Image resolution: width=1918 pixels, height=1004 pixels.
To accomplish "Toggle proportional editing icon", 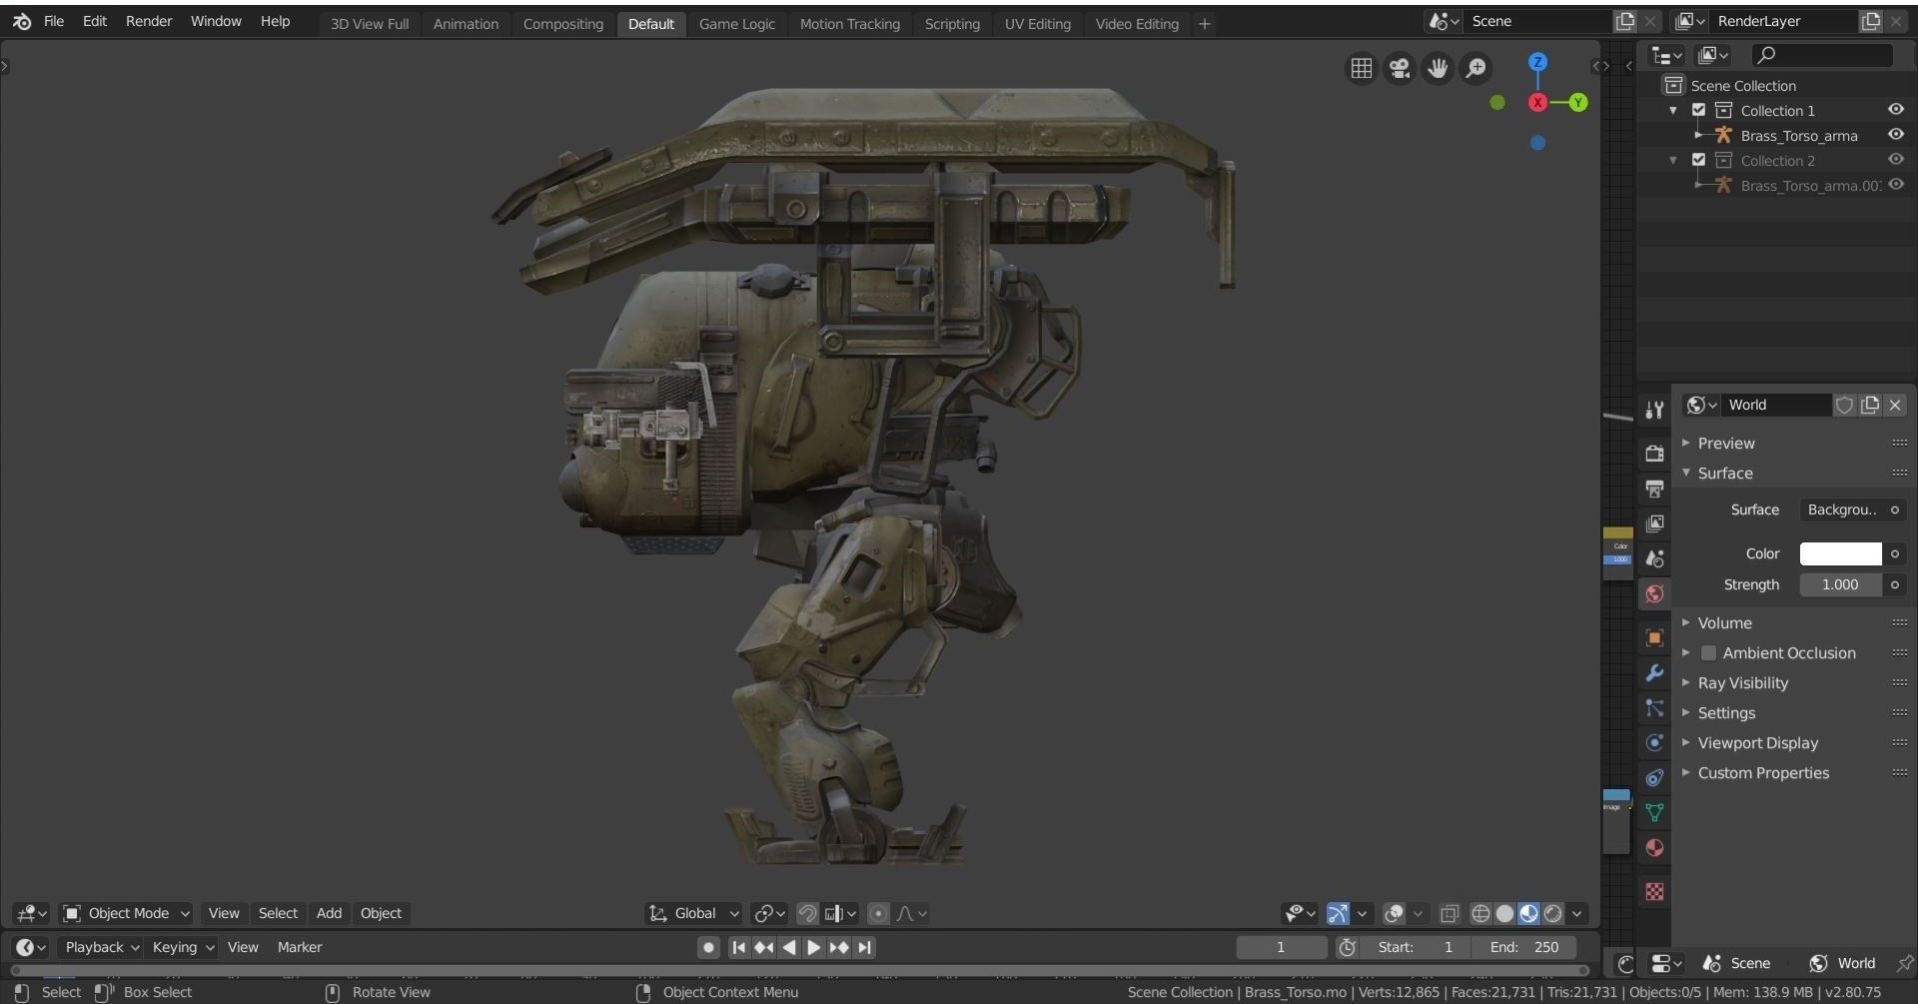I will pyautogui.click(x=878, y=913).
